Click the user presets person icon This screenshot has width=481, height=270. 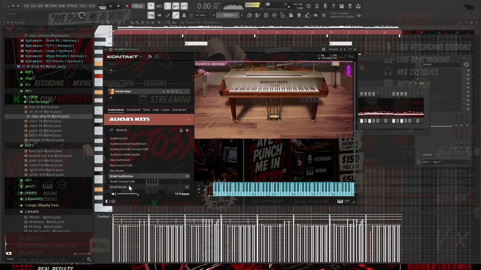click(x=181, y=130)
